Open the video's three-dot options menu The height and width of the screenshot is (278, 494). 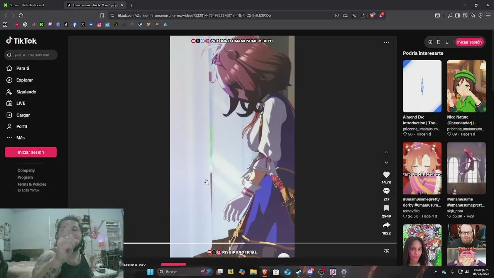click(386, 43)
